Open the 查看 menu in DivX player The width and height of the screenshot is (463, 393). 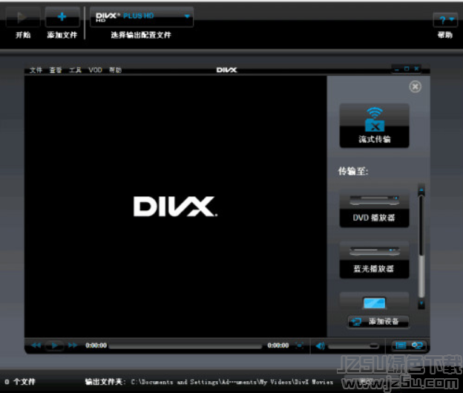[56, 70]
